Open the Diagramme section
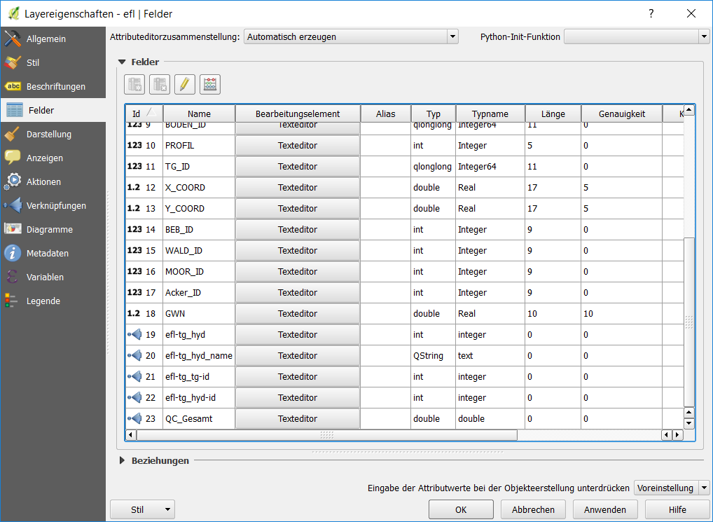This screenshot has width=713, height=522. [x=49, y=229]
